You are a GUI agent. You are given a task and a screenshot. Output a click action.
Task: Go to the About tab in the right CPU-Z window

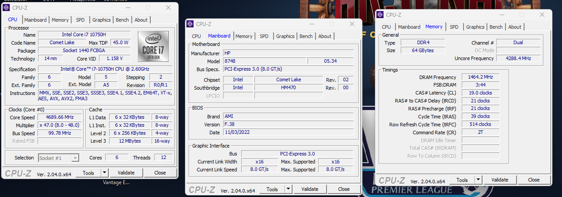coord(515,27)
